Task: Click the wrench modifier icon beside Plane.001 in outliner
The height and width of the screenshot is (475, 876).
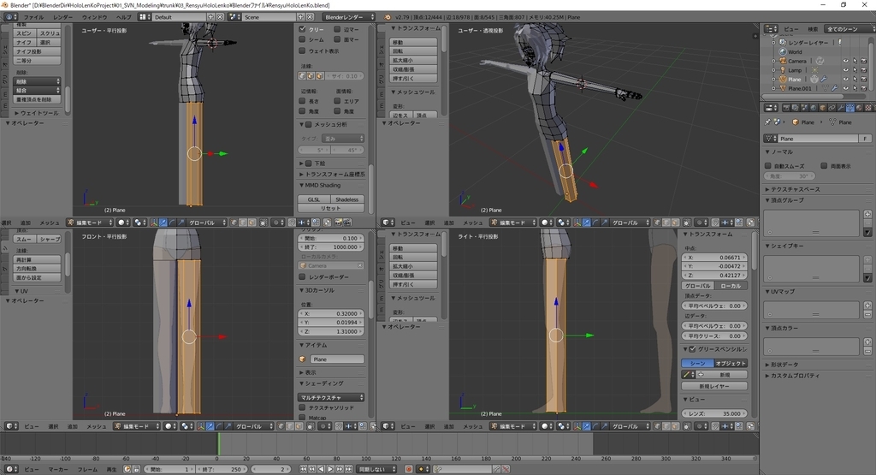Action: tap(834, 88)
